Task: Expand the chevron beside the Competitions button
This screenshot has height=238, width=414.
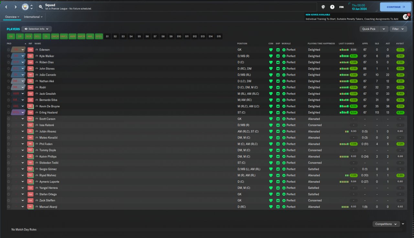Action: pyautogui.click(x=403, y=224)
